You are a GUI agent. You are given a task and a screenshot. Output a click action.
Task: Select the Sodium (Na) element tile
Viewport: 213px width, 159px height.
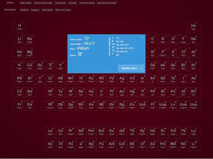pos(20,52)
